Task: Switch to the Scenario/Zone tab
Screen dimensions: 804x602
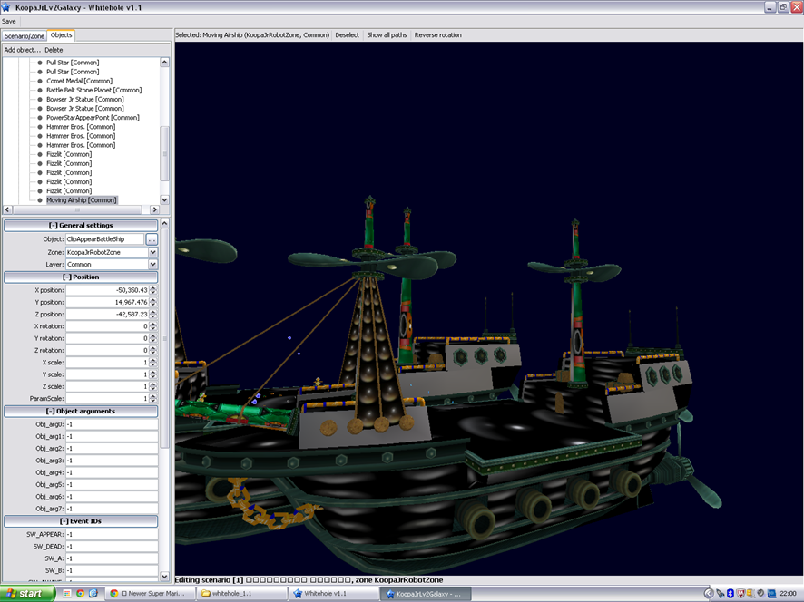Action: pyautogui.click(x=25, y=35)
